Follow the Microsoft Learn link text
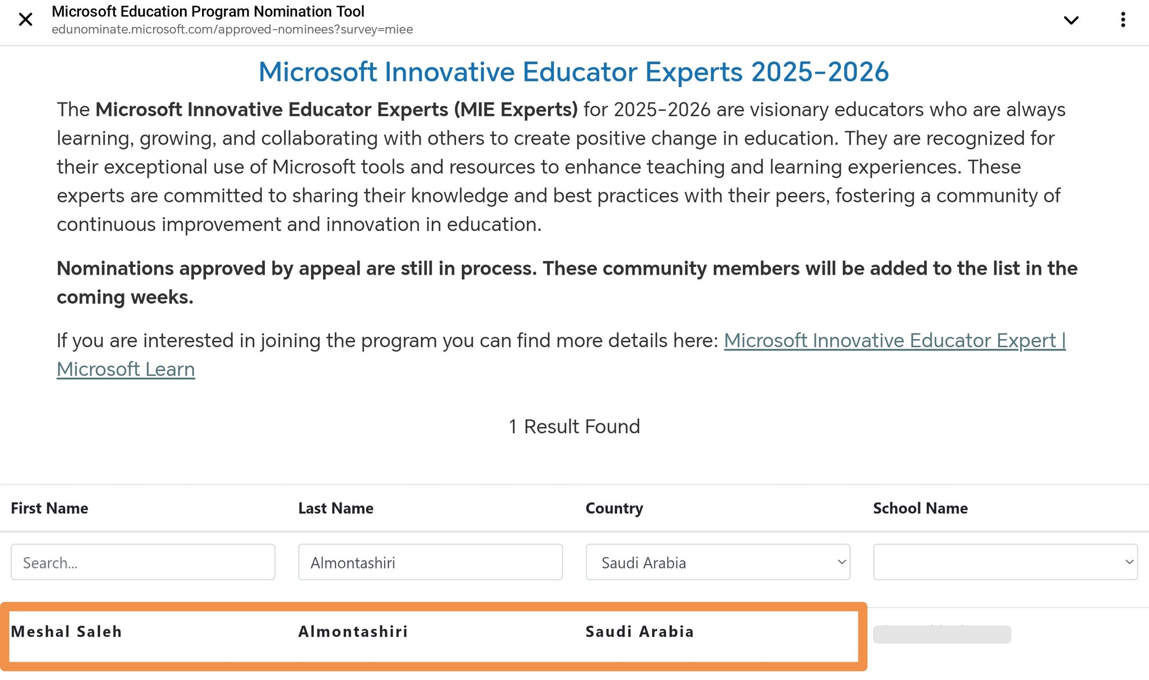 126,369
